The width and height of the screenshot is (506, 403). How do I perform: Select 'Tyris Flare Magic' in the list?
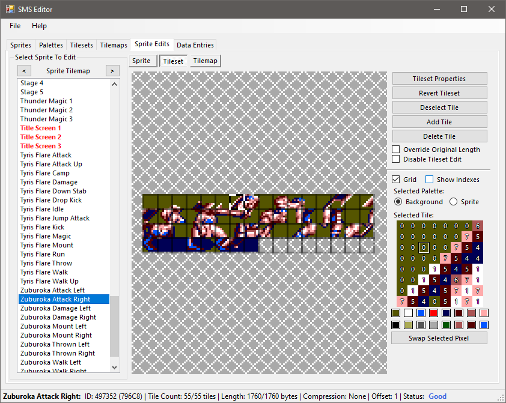(64, 236)
